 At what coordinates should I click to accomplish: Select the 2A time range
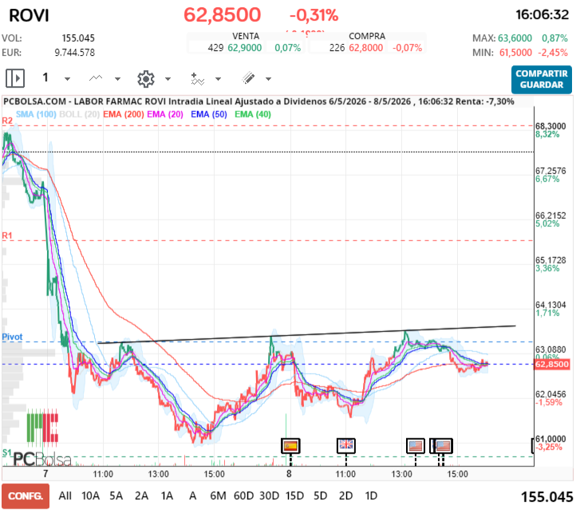pos(141,496)
